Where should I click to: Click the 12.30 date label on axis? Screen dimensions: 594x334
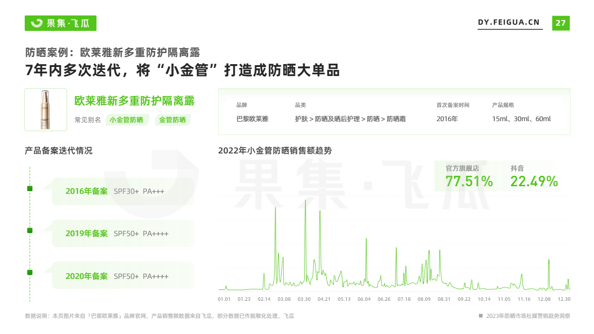coord(564,299)
